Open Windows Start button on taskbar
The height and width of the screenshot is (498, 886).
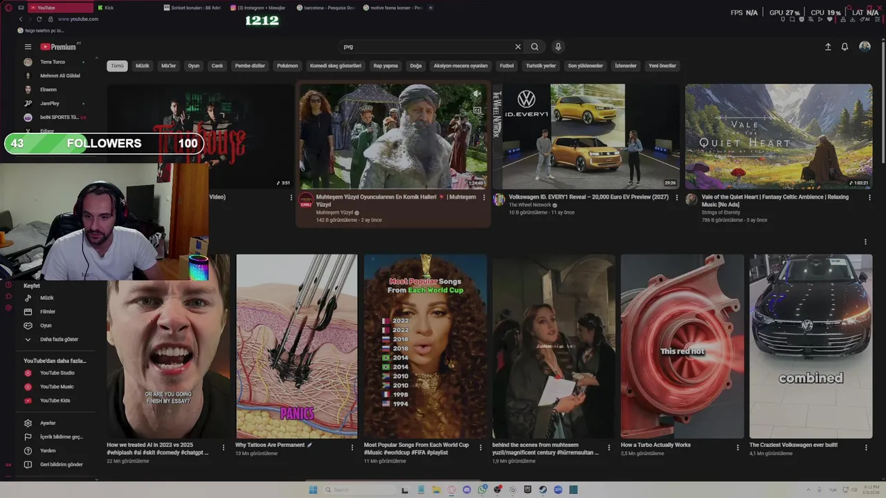pyautogui.click(x=313, y=490)
